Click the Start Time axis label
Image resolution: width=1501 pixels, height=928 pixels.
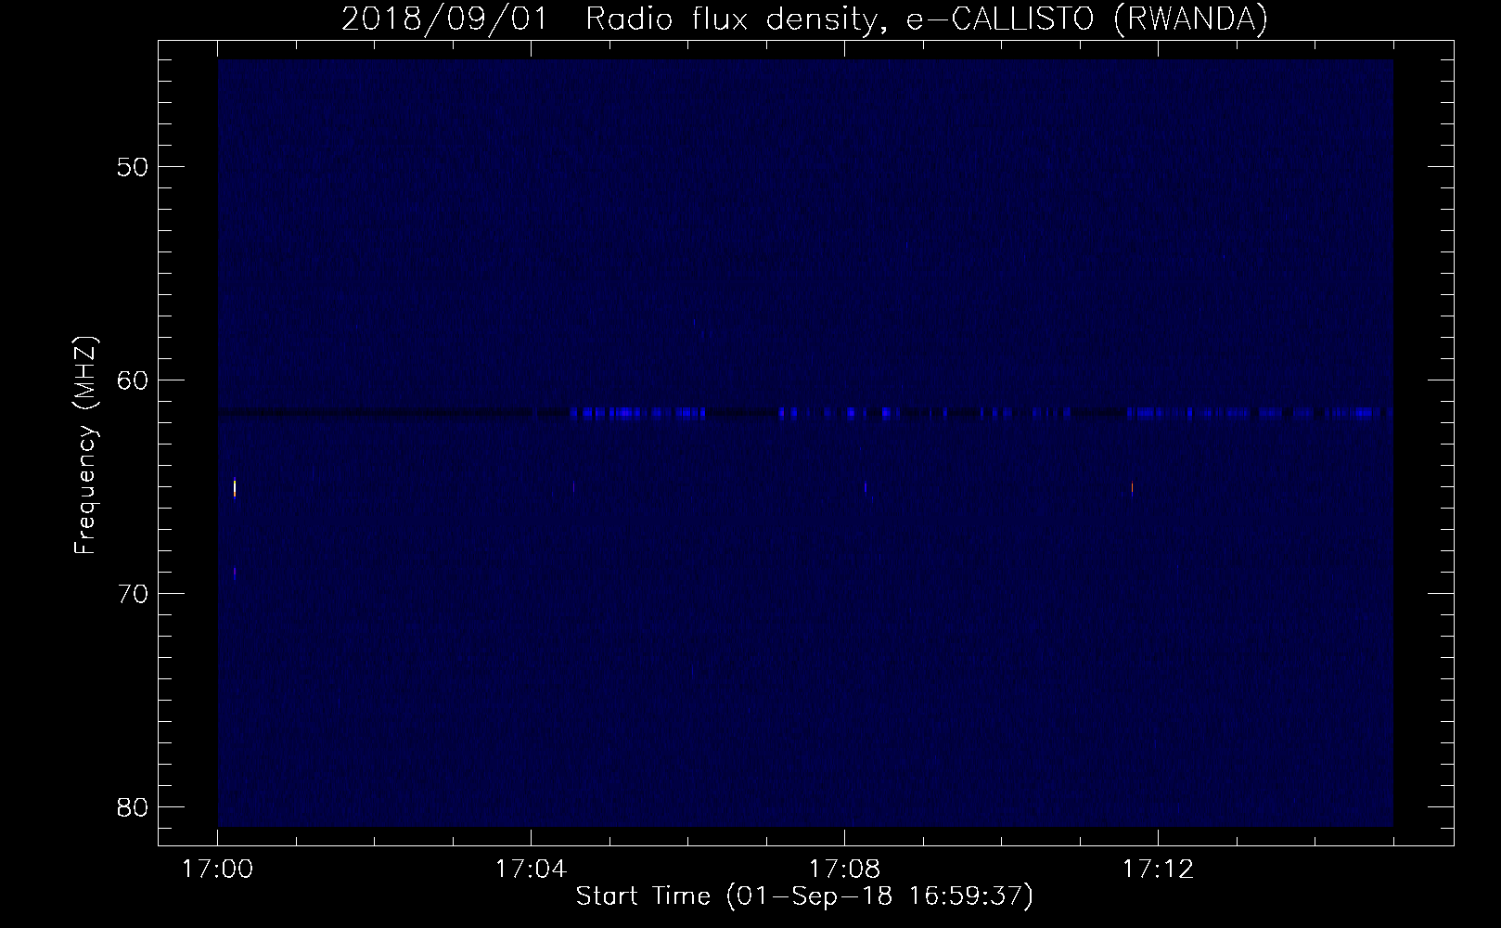coord(804,896)
